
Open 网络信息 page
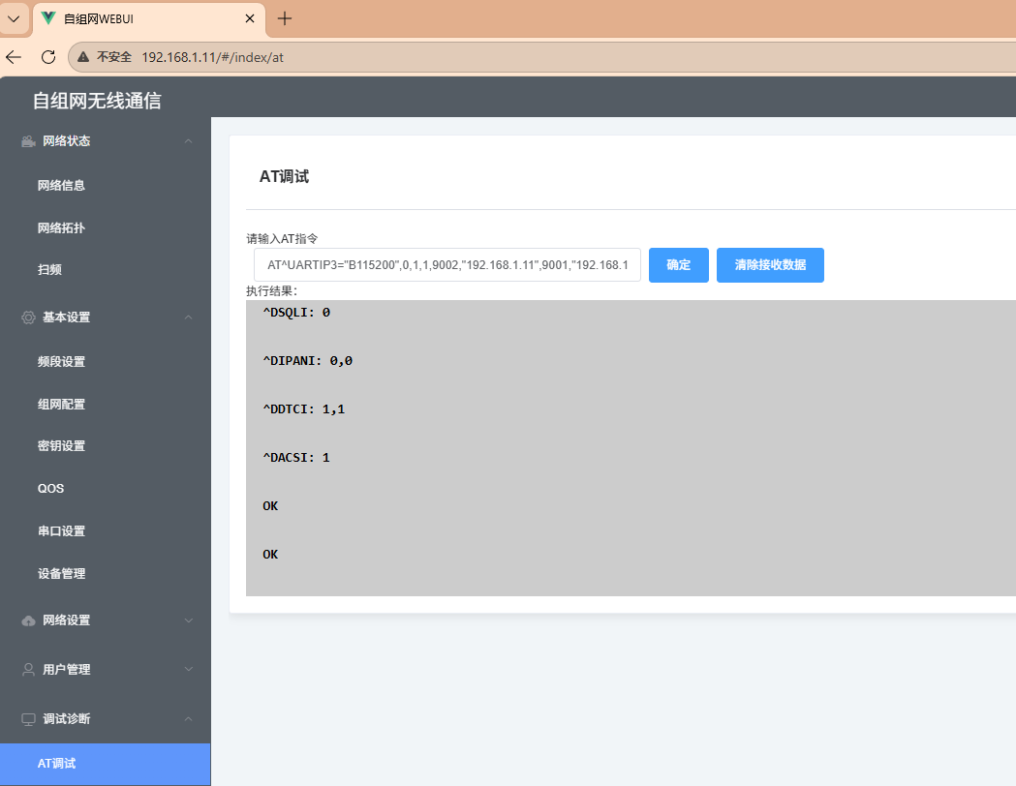click(x=62, y=185)
